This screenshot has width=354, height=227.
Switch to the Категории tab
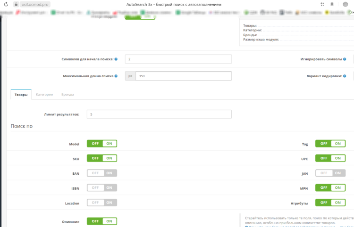point(44,95)
